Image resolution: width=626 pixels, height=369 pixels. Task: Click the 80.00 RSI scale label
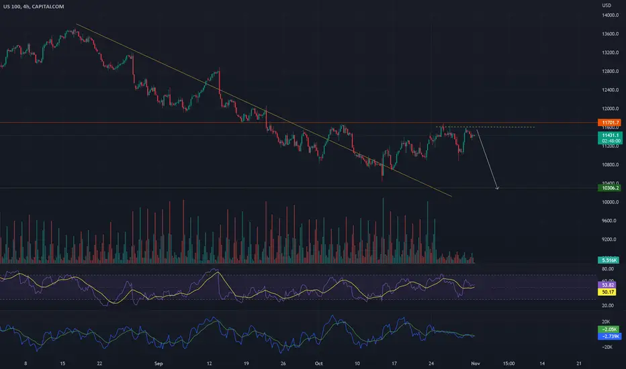click(x=608, y=269)
